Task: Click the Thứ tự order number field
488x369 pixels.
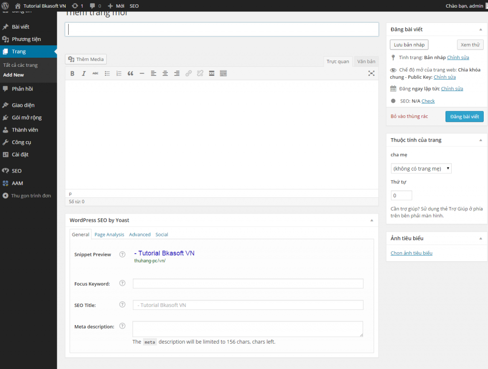Action: tap(401, 195)
